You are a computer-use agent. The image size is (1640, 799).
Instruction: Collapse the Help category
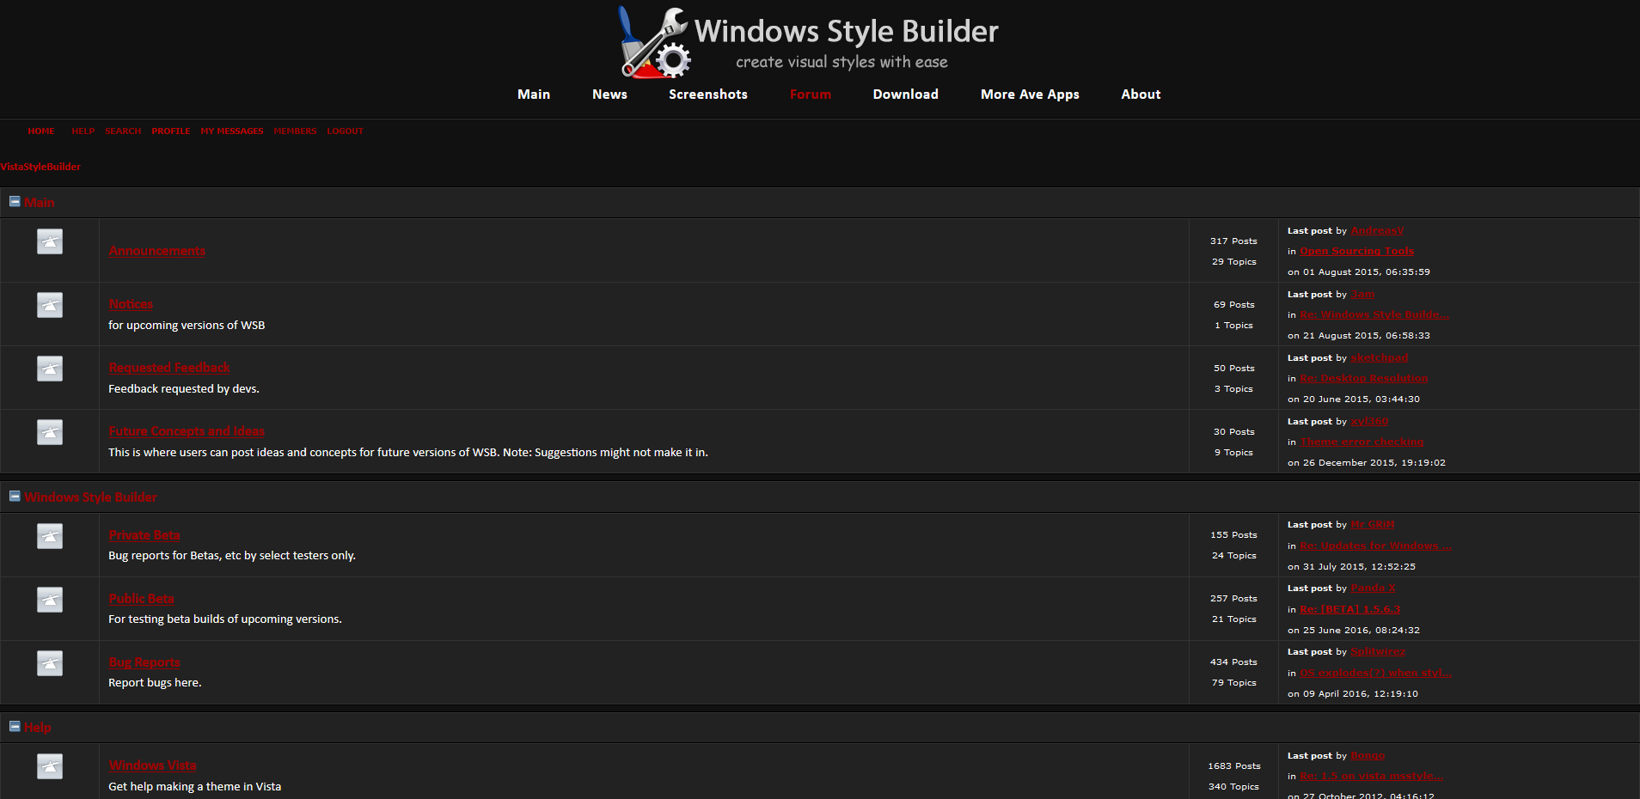(14, 726)
